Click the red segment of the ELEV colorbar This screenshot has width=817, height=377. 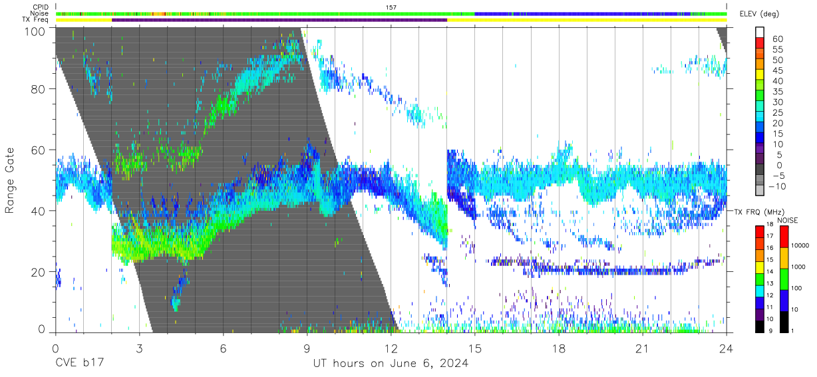pyautogui.click(x=759, y=43)
